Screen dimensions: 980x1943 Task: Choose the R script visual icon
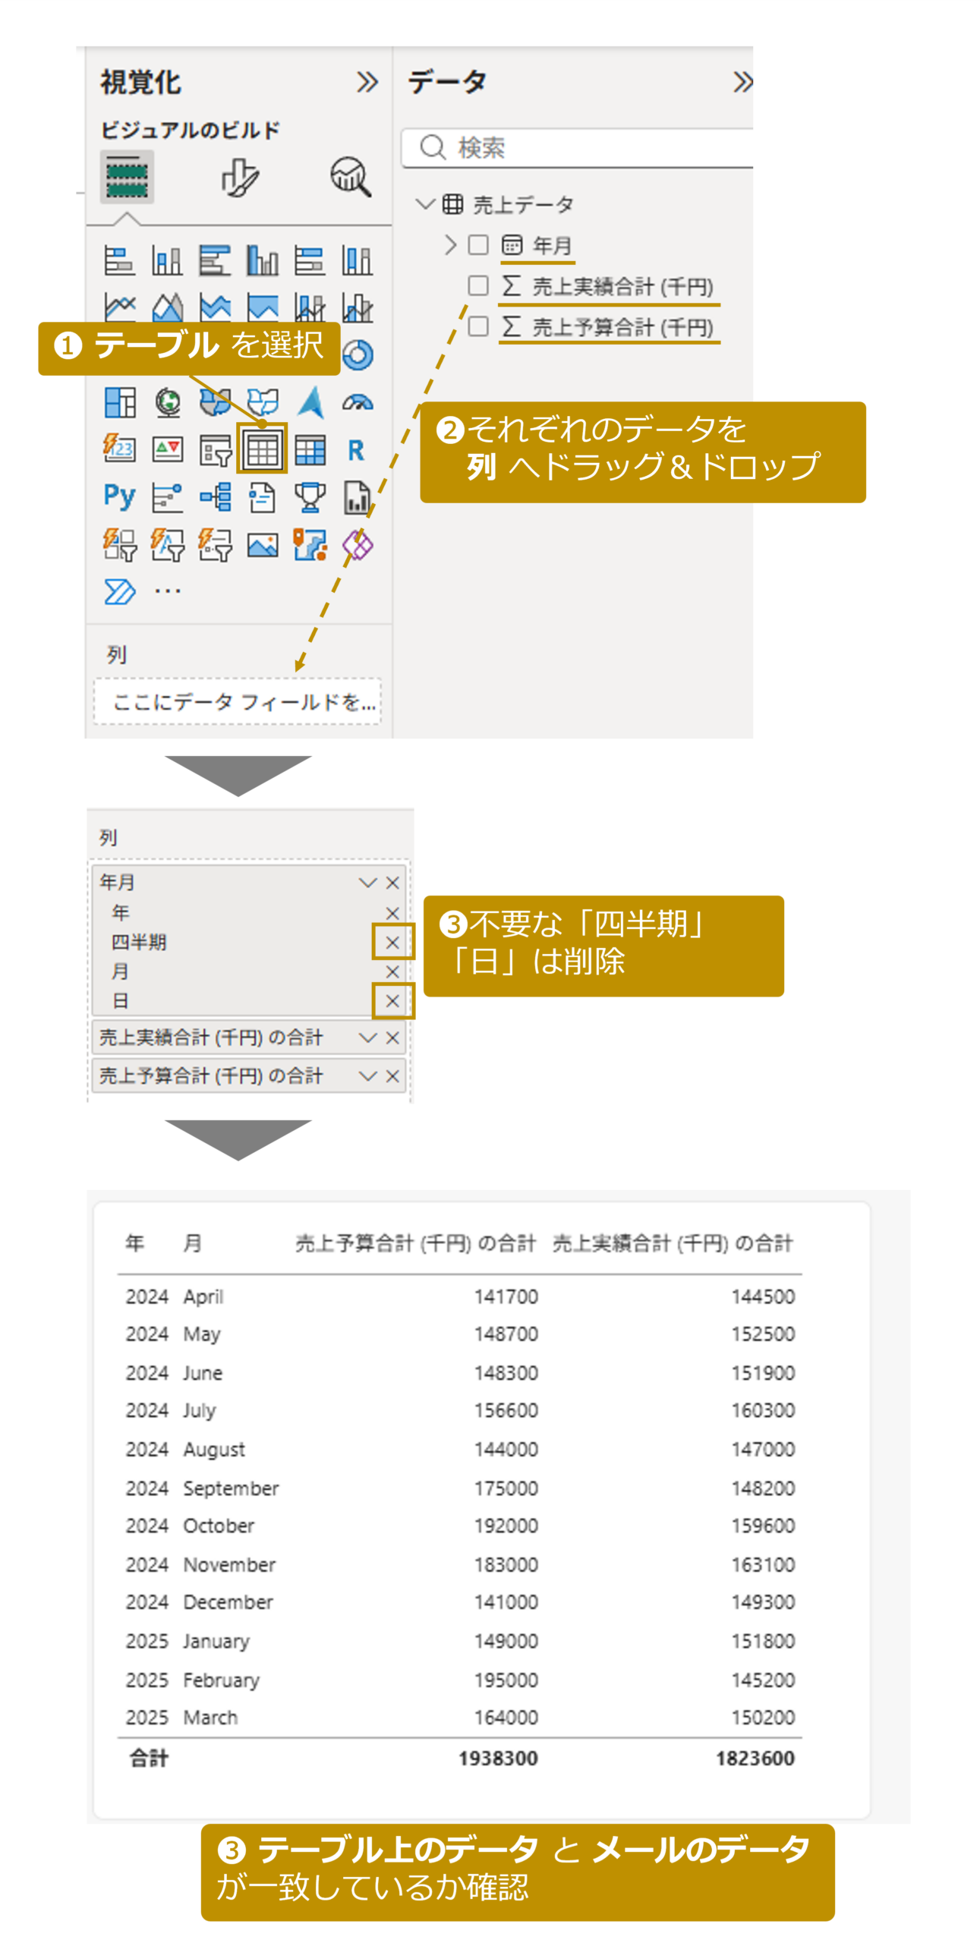[x=355, y=449]
